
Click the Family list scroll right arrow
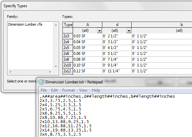pos(50,72)
